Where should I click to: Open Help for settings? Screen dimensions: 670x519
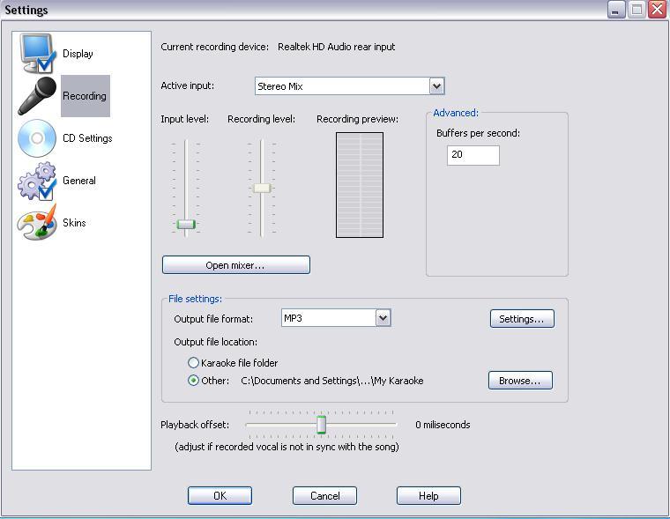coord(428,495)
